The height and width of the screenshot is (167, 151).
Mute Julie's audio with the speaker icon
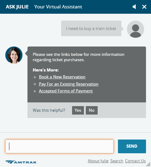[x=134, y=7]
